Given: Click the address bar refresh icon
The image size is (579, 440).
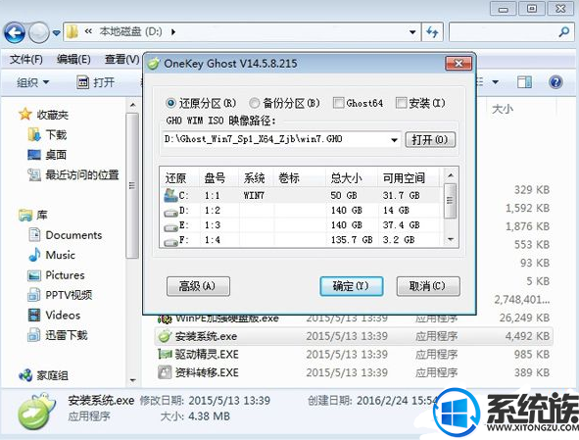Looking at the screenshot, I should (x=432, y=32).
